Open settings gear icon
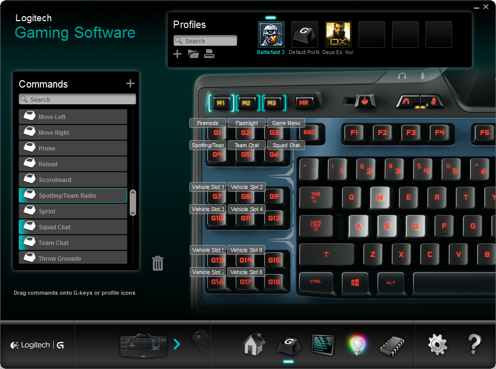Image resolution: width=496 pixels, height=369 pixels. (438, 344)
